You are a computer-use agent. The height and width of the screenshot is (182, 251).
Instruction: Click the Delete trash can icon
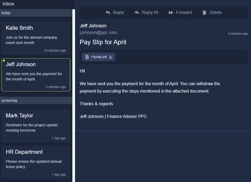point(204,13)
